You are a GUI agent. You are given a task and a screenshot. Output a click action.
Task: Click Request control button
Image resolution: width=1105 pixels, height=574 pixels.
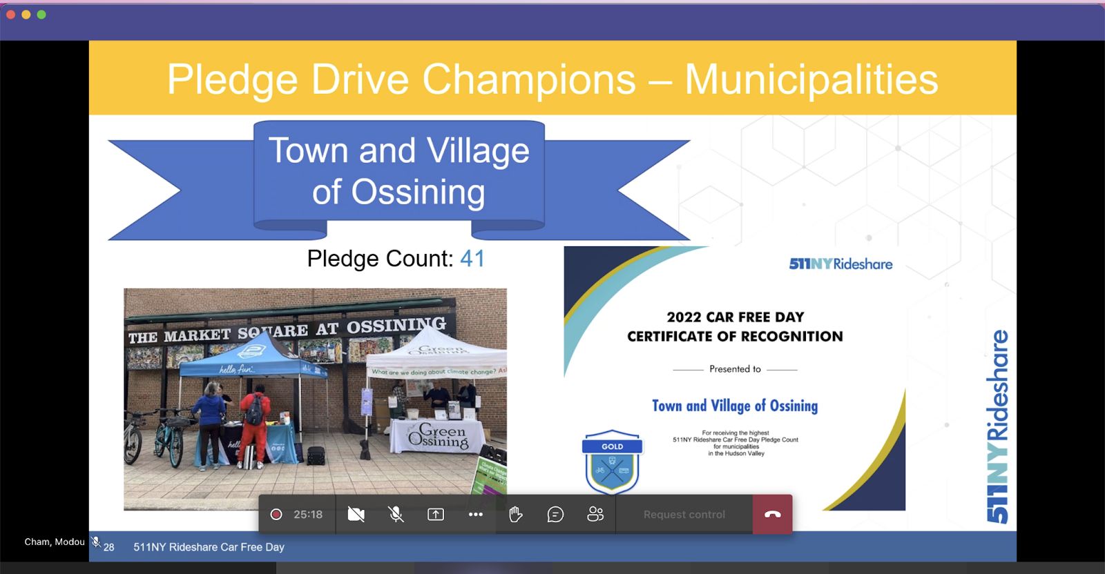coord(684,515)
